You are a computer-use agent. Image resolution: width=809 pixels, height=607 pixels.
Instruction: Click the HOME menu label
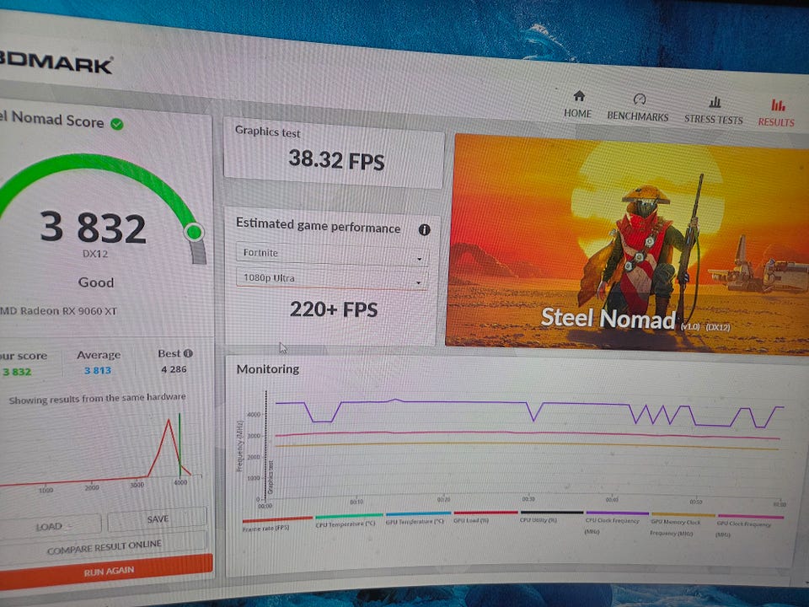tap(577, 114)
